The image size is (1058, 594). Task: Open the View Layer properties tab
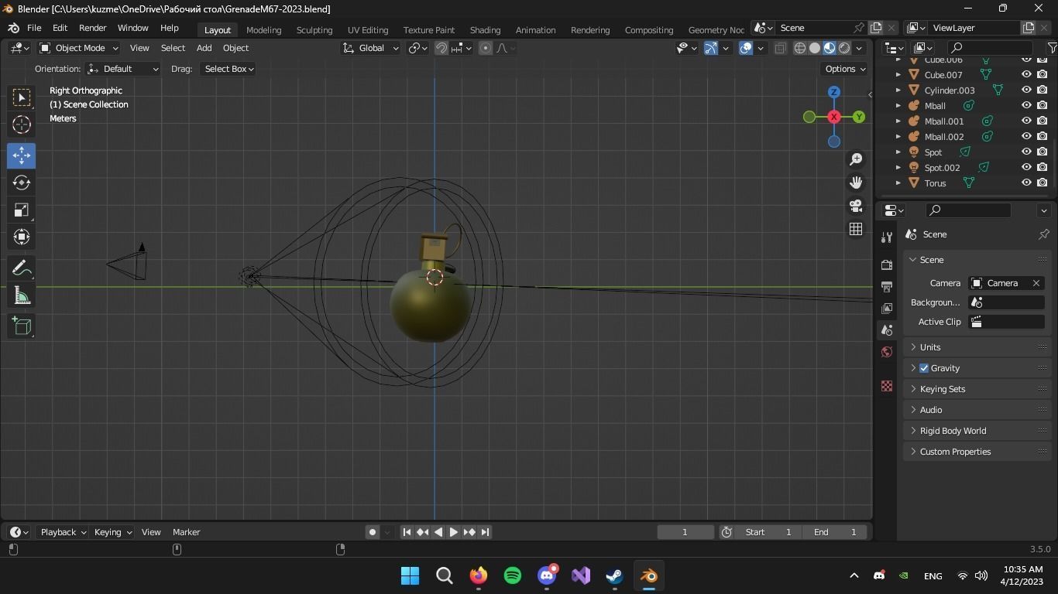point(887,308)
